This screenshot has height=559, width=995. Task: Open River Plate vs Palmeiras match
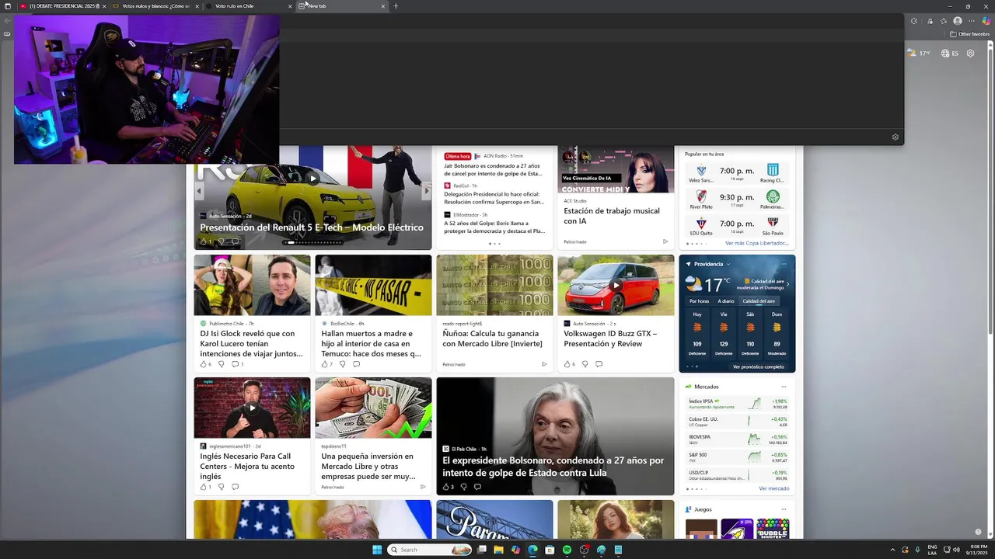[737, 199]
